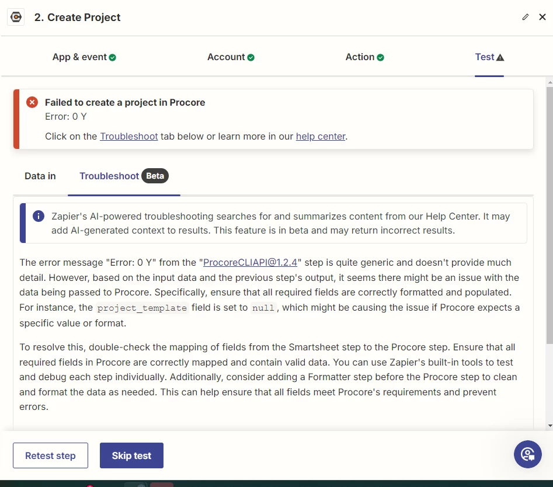Click the warning triangle beside Test

point(500,57)
